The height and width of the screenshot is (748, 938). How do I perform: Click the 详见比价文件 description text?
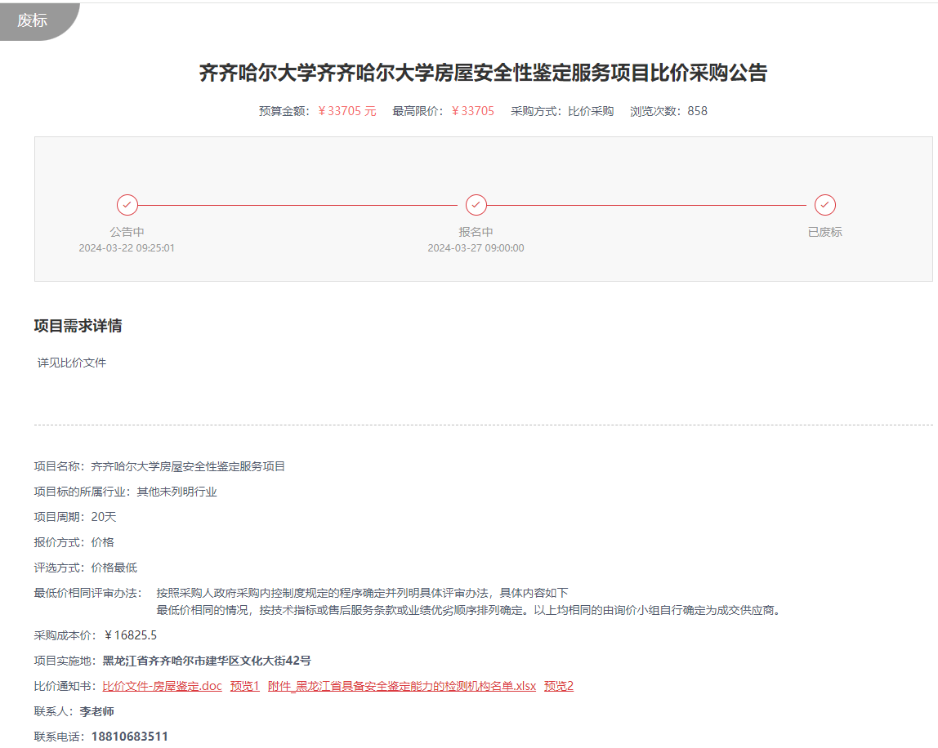pyautogui.click(x=72, y=363)
